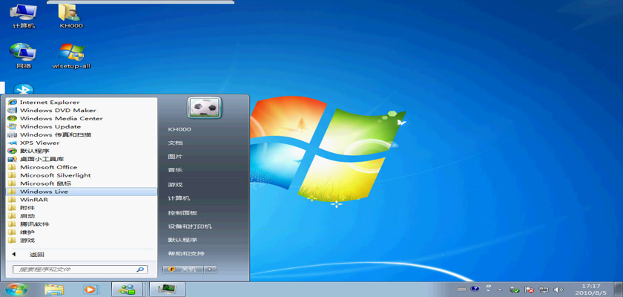Click the blue question mark help icon

tap(475, 289)
